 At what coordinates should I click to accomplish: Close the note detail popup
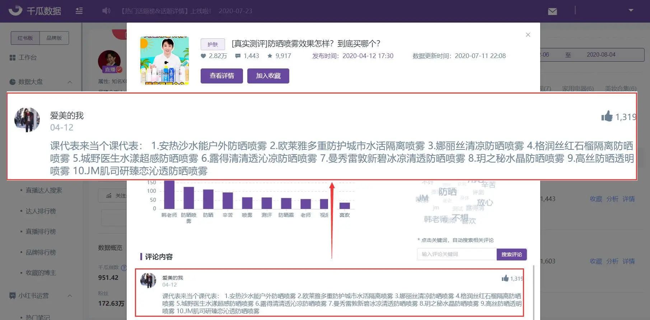pos(528,35)
